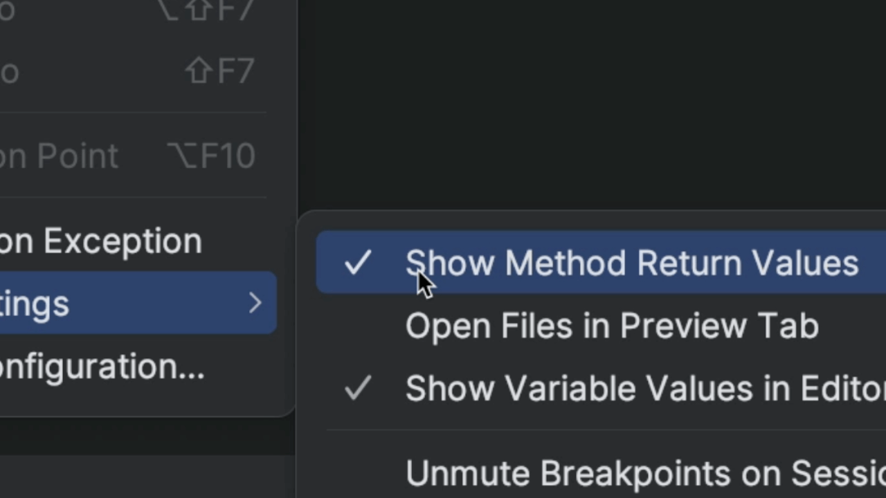
Task: Choose the menu item ending in onfiguration...
Action: click(x=102, y=367)
